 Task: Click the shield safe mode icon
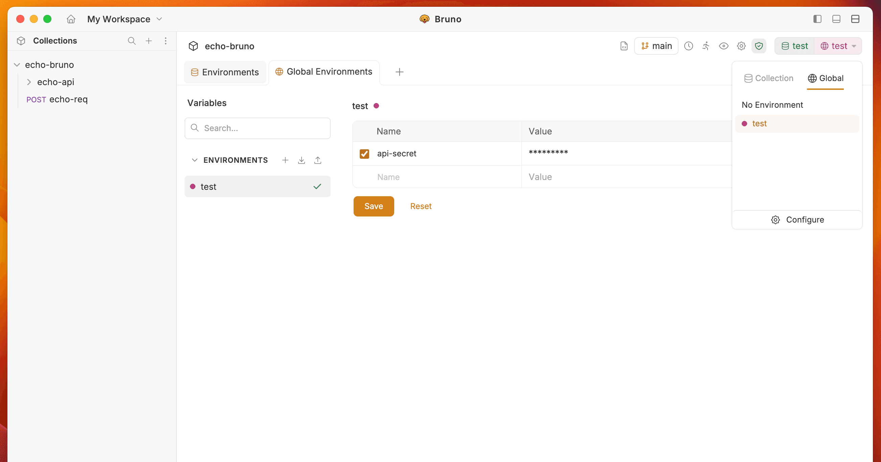click(x=759, y=46)
